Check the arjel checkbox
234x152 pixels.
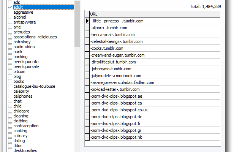pos(10,27)
